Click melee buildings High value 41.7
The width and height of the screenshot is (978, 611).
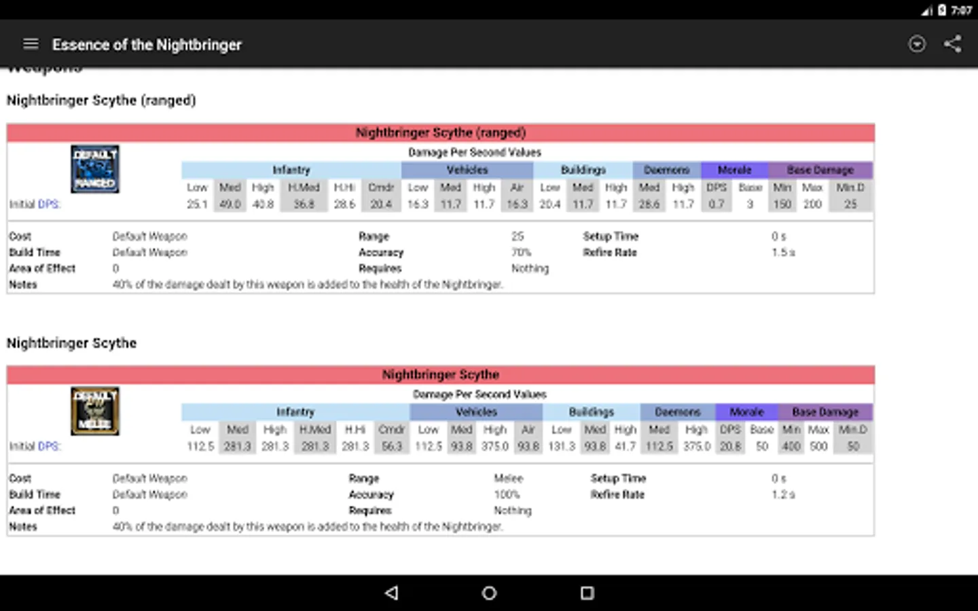coord(626,446)
